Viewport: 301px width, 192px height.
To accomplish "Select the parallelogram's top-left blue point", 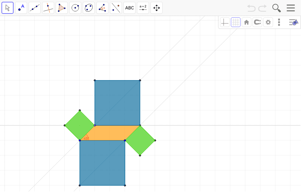I will point(95,125).
